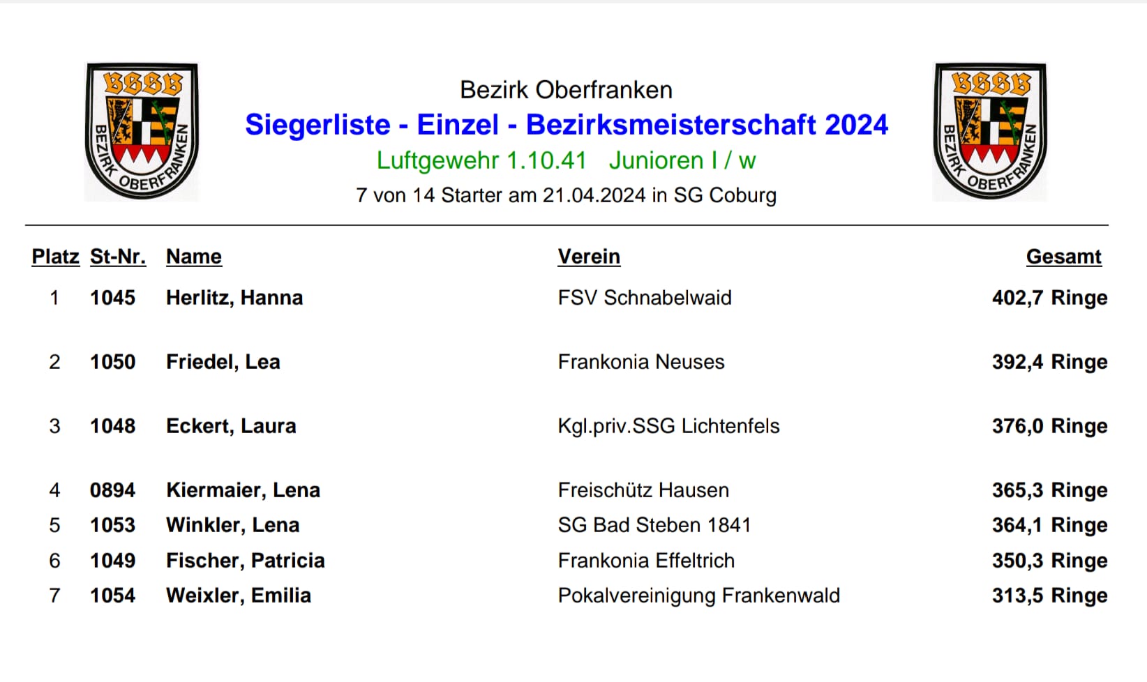Image resolution: width=1147 pixels, height=682 pixels.
Task: Click the club Pokalvereinigung Frankenwald
Action: [x=699, y=596]
